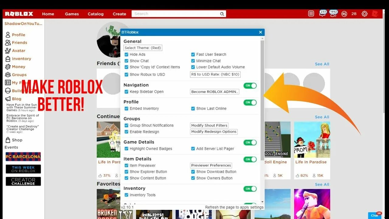Open Previewer Preferences
Screen dimensions: 389x219
pyautogui.click(x=211, y=165)
